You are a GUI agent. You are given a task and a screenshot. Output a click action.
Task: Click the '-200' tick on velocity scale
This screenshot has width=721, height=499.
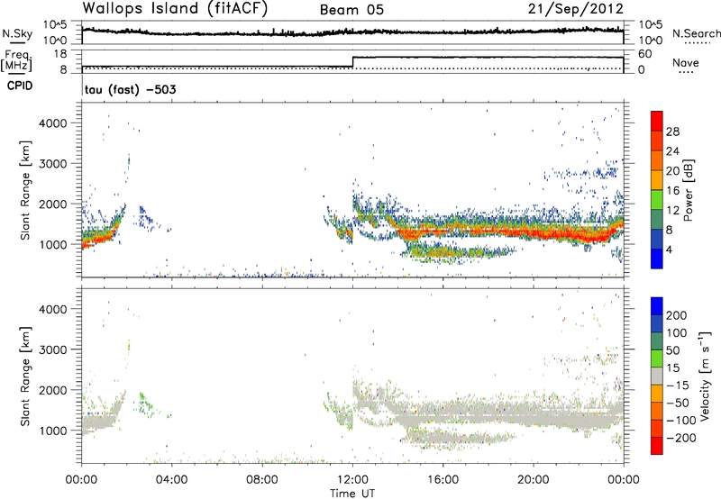coord(683,438)
